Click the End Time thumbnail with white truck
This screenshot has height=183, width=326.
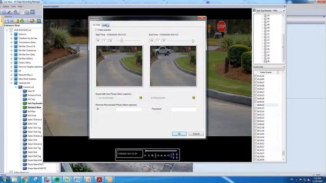click(x=173, y=66)
